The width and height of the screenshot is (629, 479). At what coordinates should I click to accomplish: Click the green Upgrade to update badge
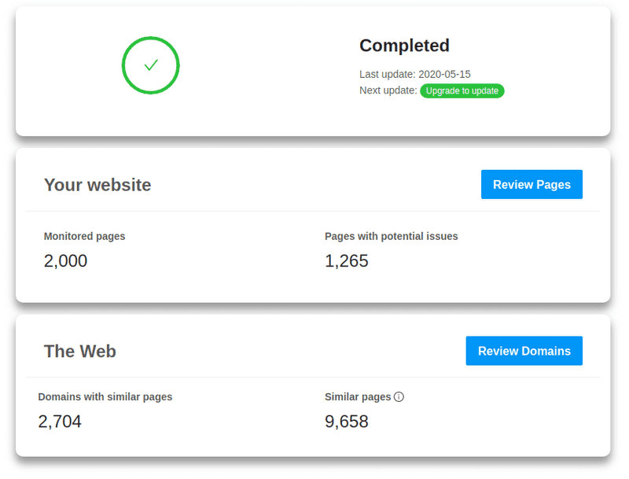click(x=462, y=90)
